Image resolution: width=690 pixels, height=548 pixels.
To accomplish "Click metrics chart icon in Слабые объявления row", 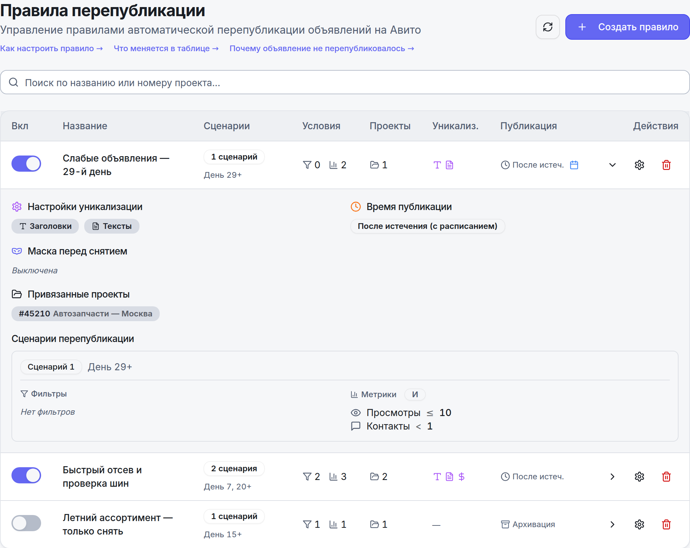I will pos(333,165).
